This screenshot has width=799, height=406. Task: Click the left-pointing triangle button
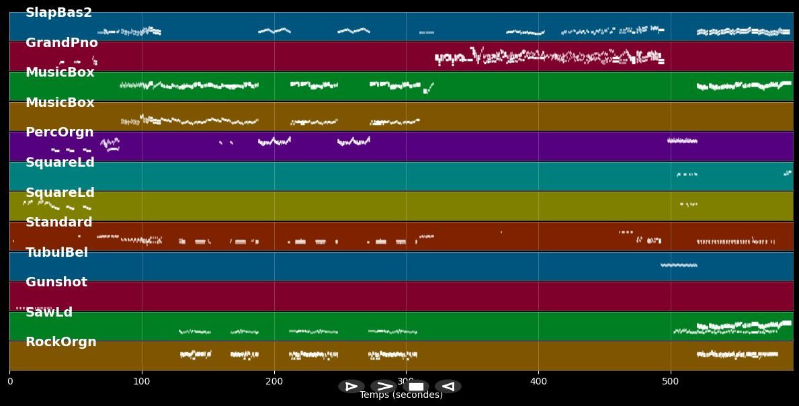coord(448,387)
